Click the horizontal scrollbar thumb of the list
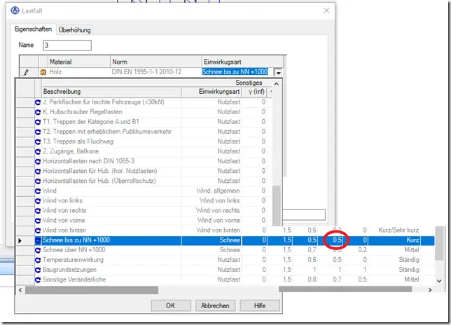Screen dimensions: 451x325 coord(92,290)
